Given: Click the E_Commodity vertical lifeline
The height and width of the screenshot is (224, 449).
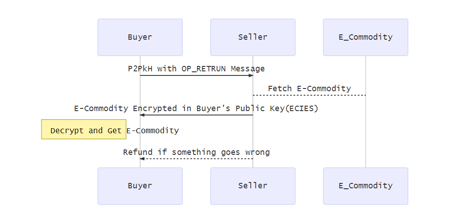Looking at the screenshot, I should coord(366,112).
